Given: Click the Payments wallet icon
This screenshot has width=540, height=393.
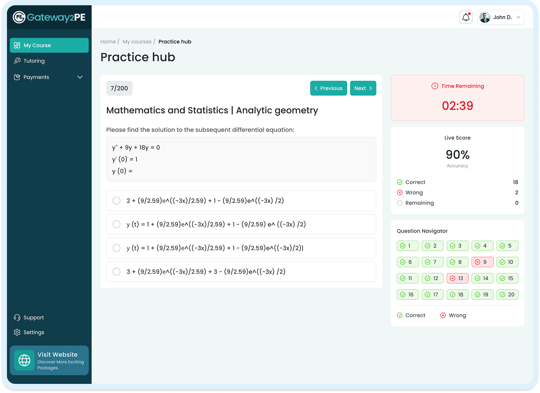Looking at the screenshot, I should click(x=17, y=77).
